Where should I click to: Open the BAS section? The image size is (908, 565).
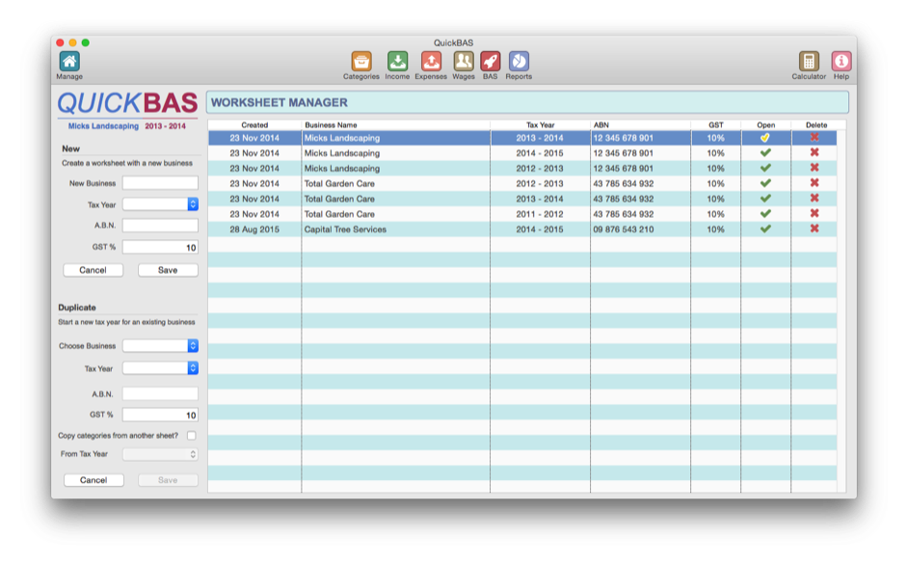point(489,61)
